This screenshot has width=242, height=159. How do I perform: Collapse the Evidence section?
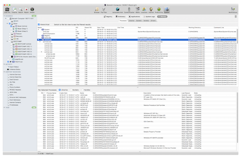pos(4,16)
